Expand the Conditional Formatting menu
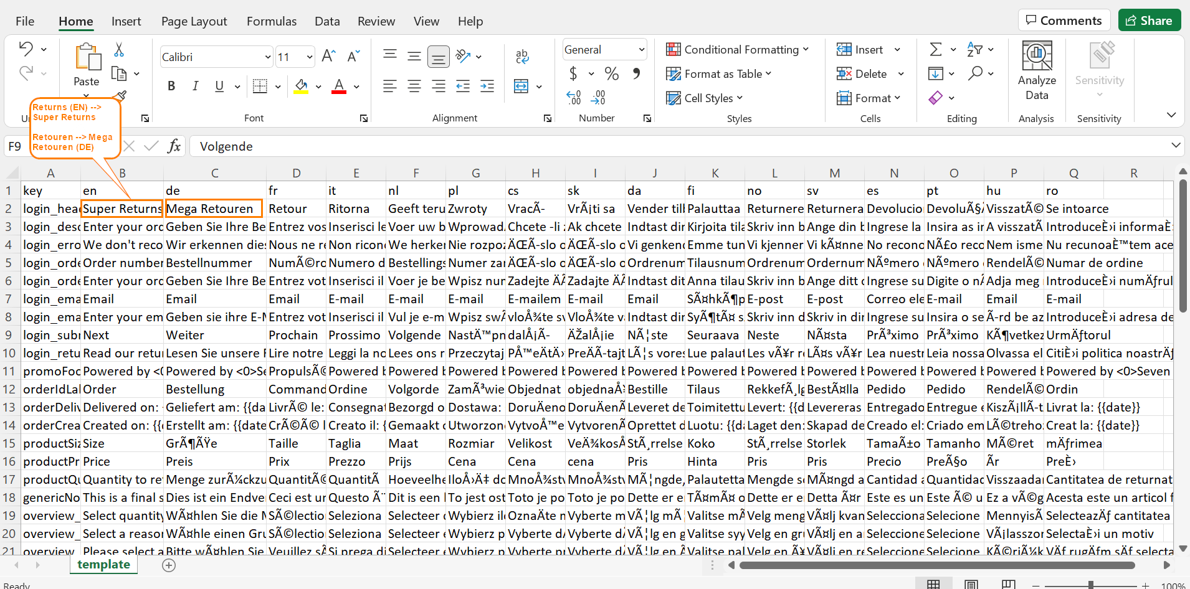The image size is (1190, 589). (x=738, y=49)
